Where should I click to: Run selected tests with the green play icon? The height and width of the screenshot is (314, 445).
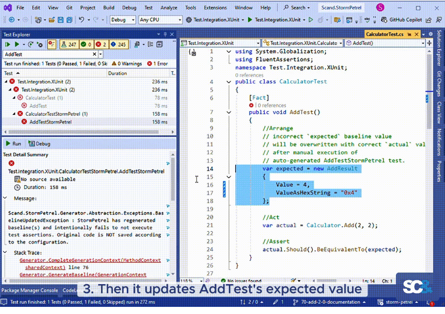click(17, 45)
